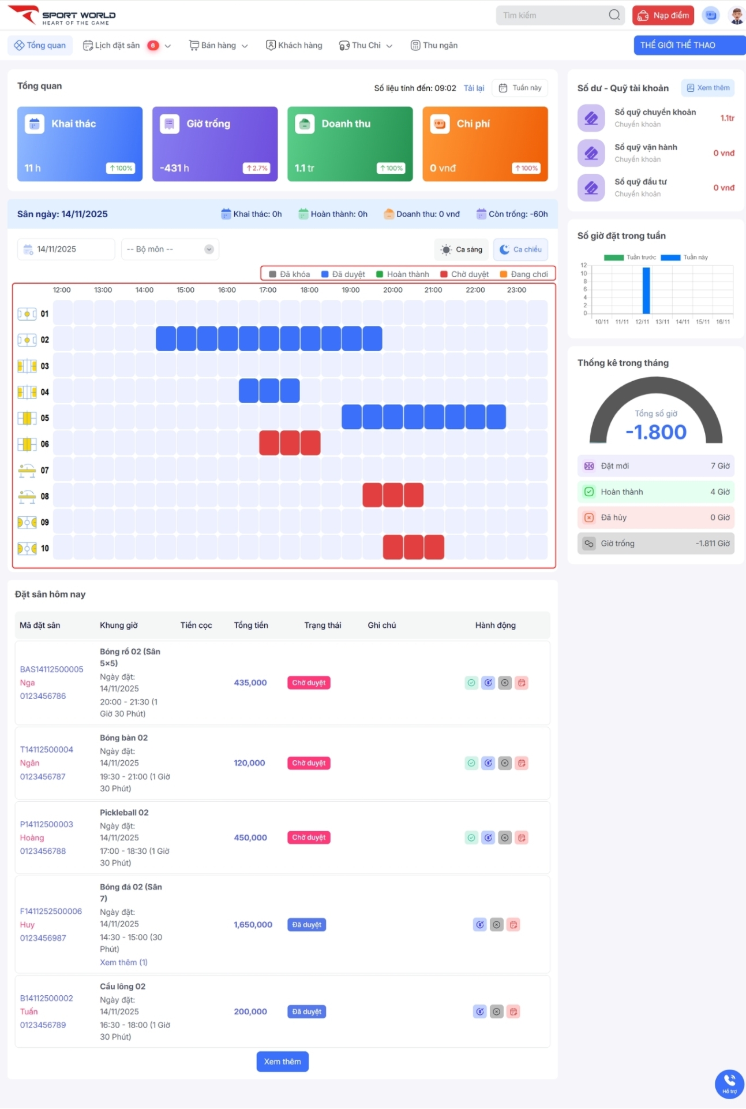The height and width of the screenshot is (1109, 746).
Task: Approve booking BAS14112500005 with the green check icon
Action: [x=471, y=683]
